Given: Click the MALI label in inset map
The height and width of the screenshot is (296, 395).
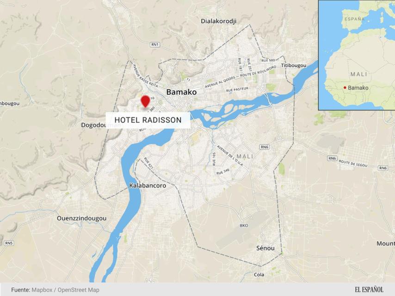Looking at the screenshot, I should click(359, 74).
